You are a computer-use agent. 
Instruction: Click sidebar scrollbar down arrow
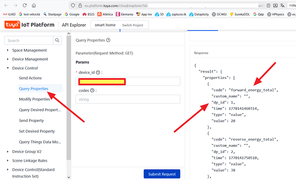tap(69, 177)
